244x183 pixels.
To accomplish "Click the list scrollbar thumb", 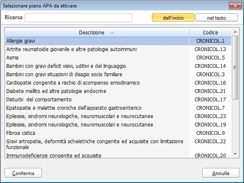I will [x=235, y=67].
